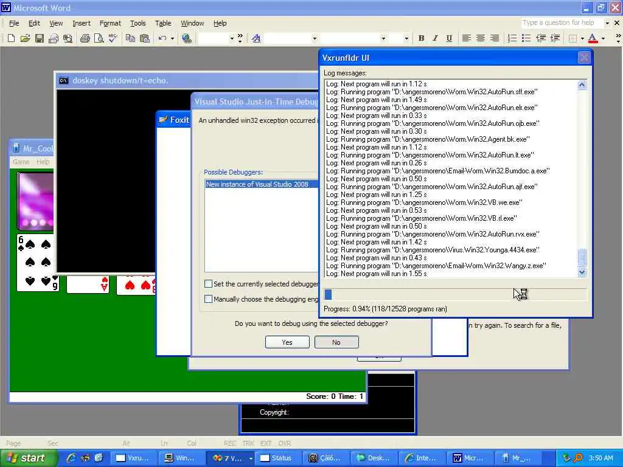The image size is (623, 467).
Task: Toggle italic formatting
Action: (x=435, y=38)
